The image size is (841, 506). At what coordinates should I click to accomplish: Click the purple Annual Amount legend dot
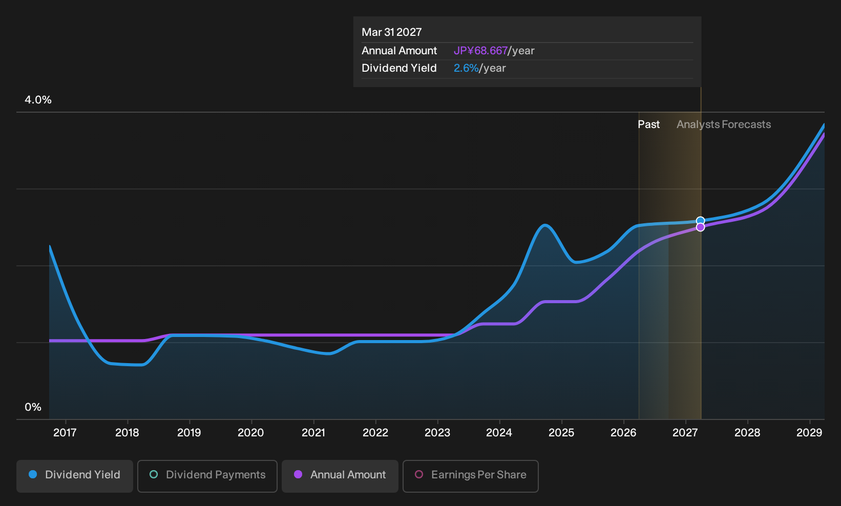point(298,474)
